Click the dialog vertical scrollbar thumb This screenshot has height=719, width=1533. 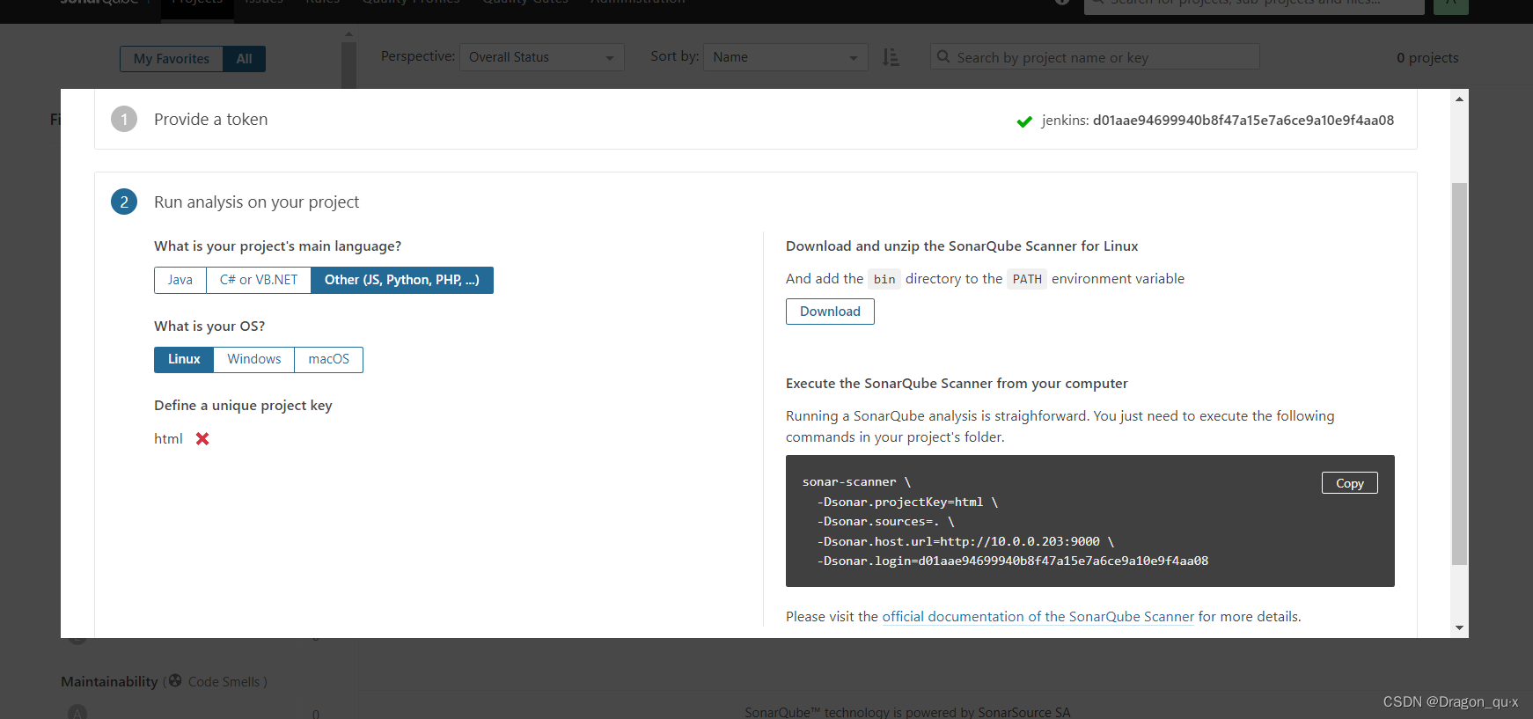point(1459,373)
